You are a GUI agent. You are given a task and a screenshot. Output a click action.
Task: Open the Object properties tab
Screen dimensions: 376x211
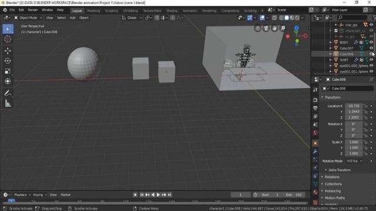click(315, 143)
